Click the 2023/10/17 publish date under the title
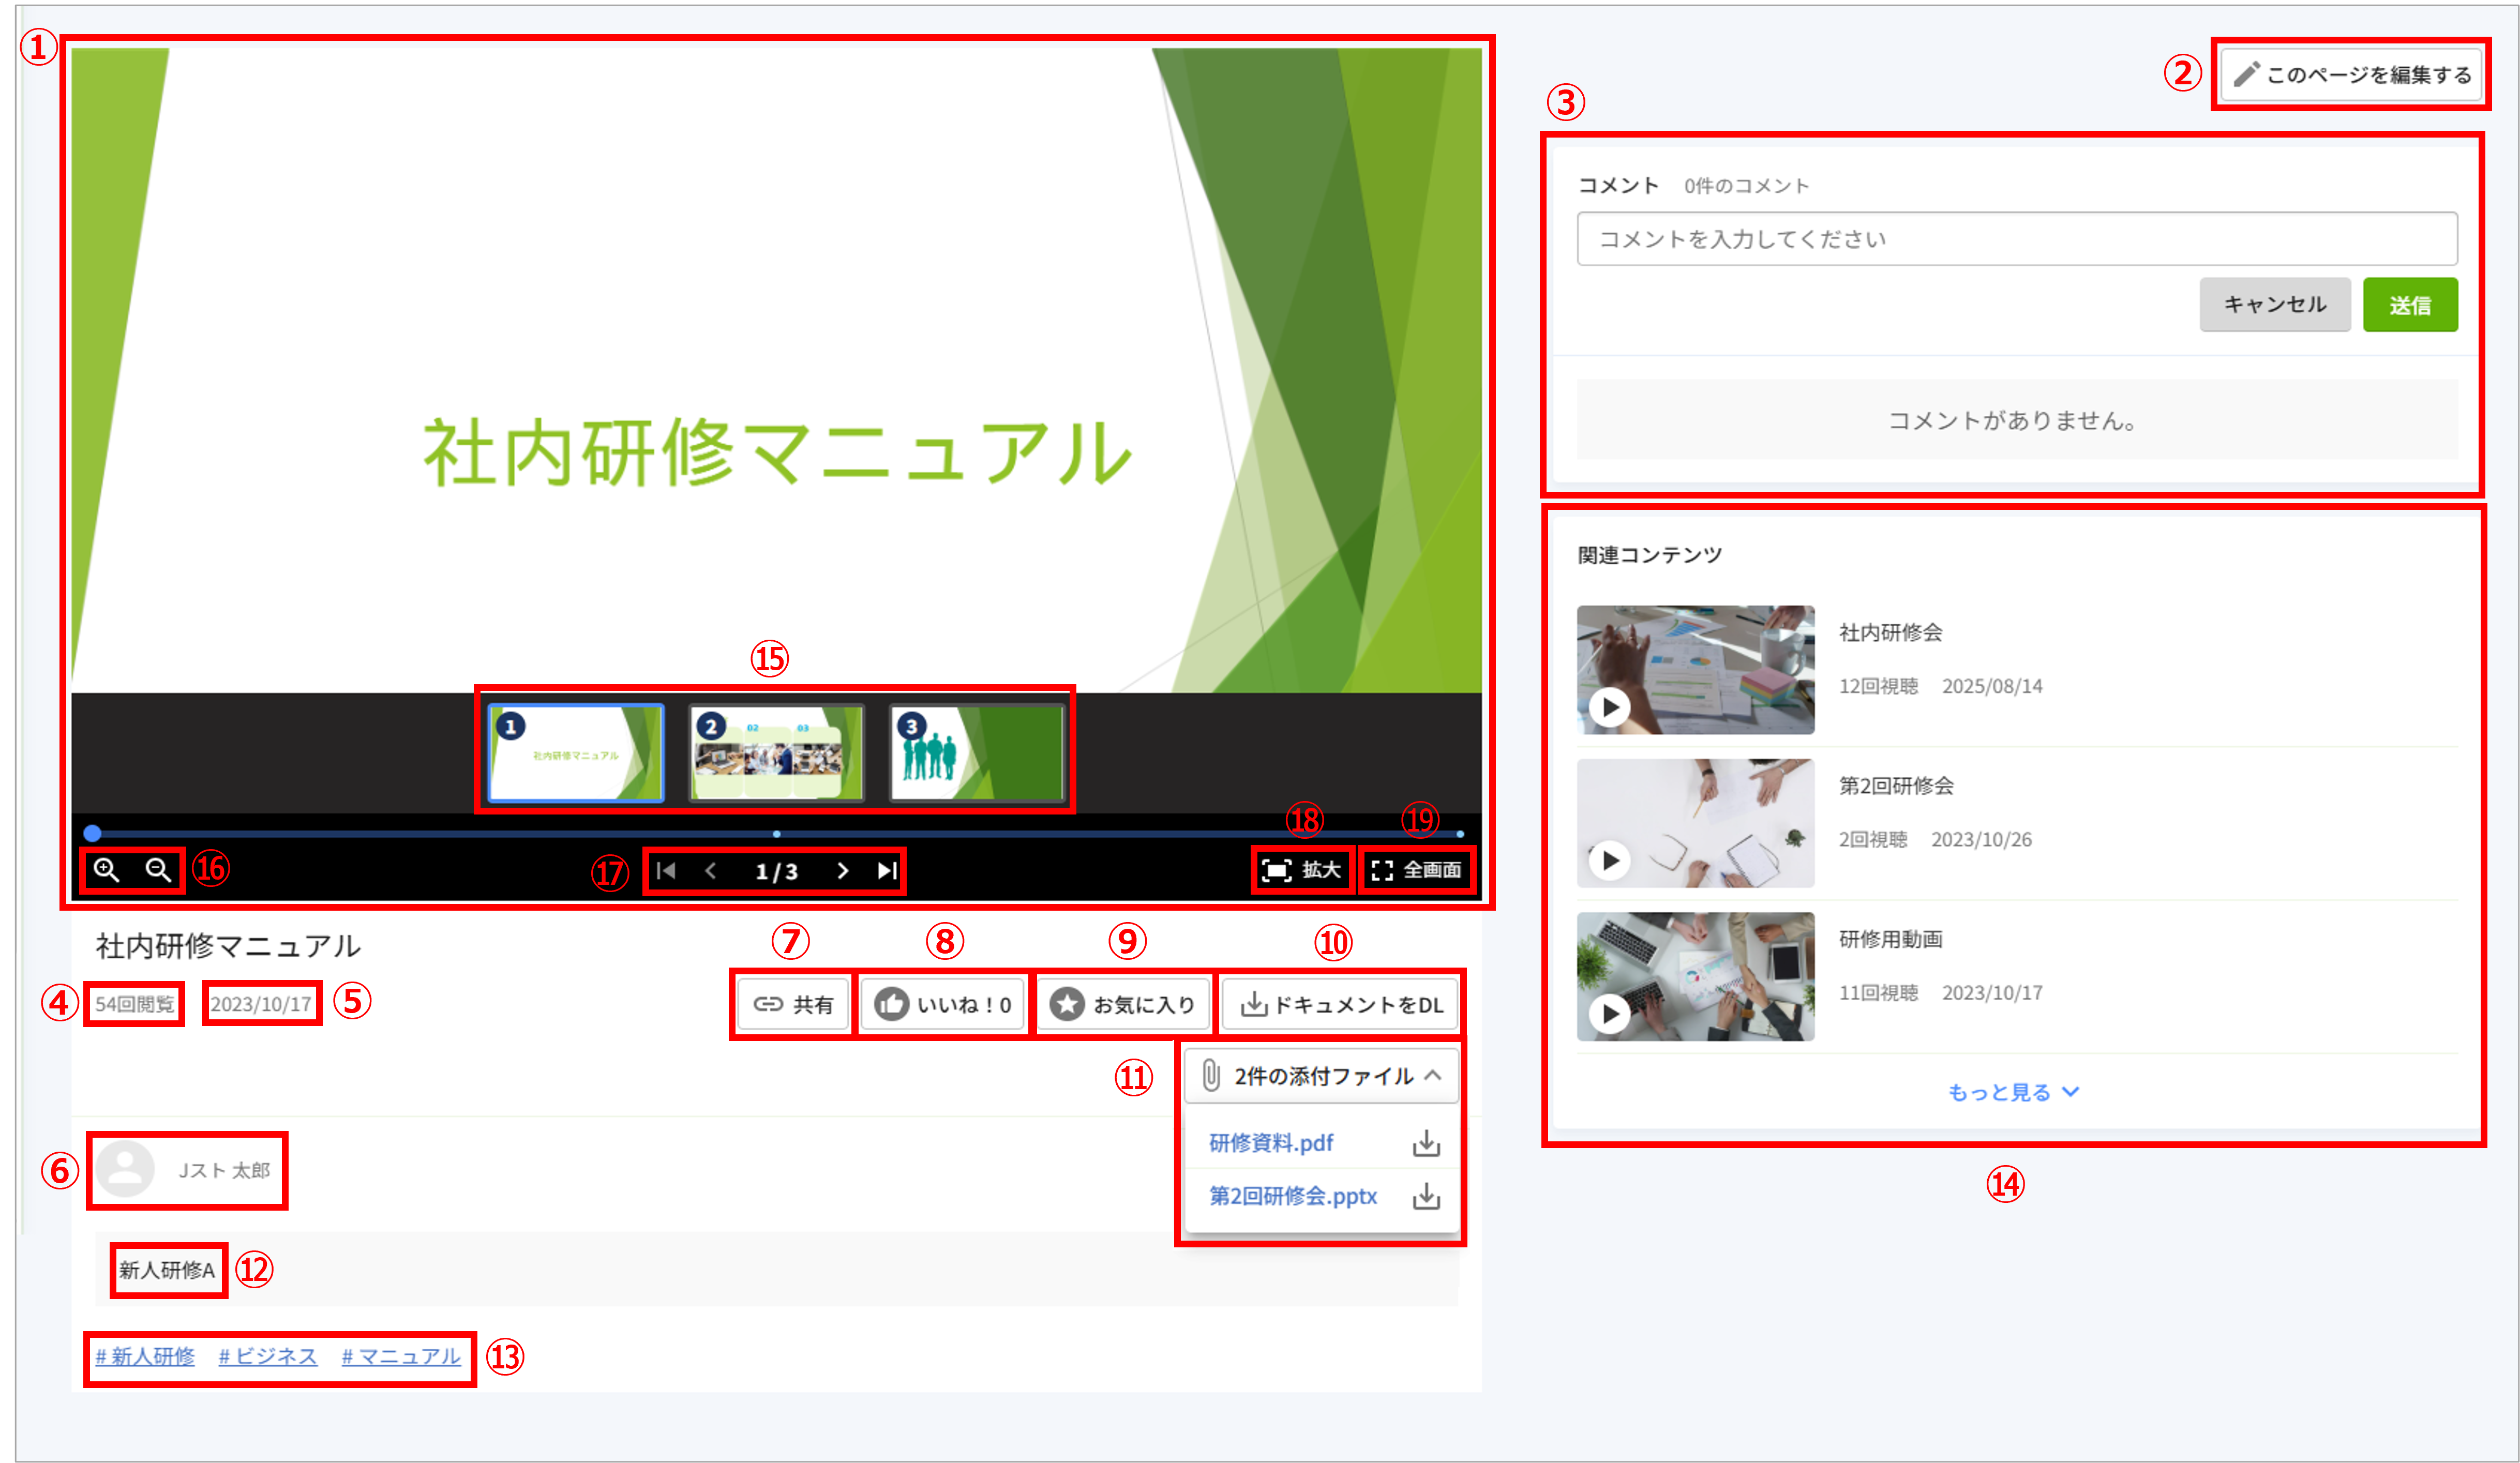2520x1463 pixels. [261, 1003]
